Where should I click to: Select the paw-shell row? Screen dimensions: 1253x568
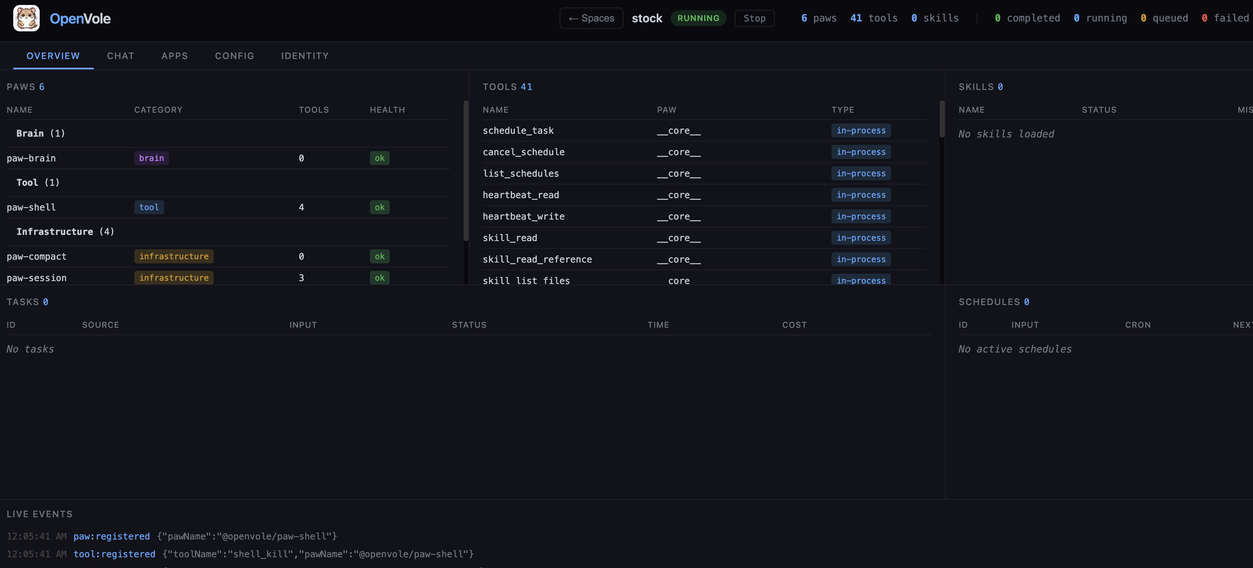coord(229,207)
